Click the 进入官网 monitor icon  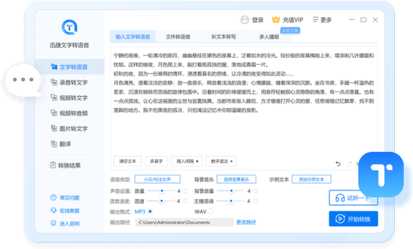(x=53, y=223)
